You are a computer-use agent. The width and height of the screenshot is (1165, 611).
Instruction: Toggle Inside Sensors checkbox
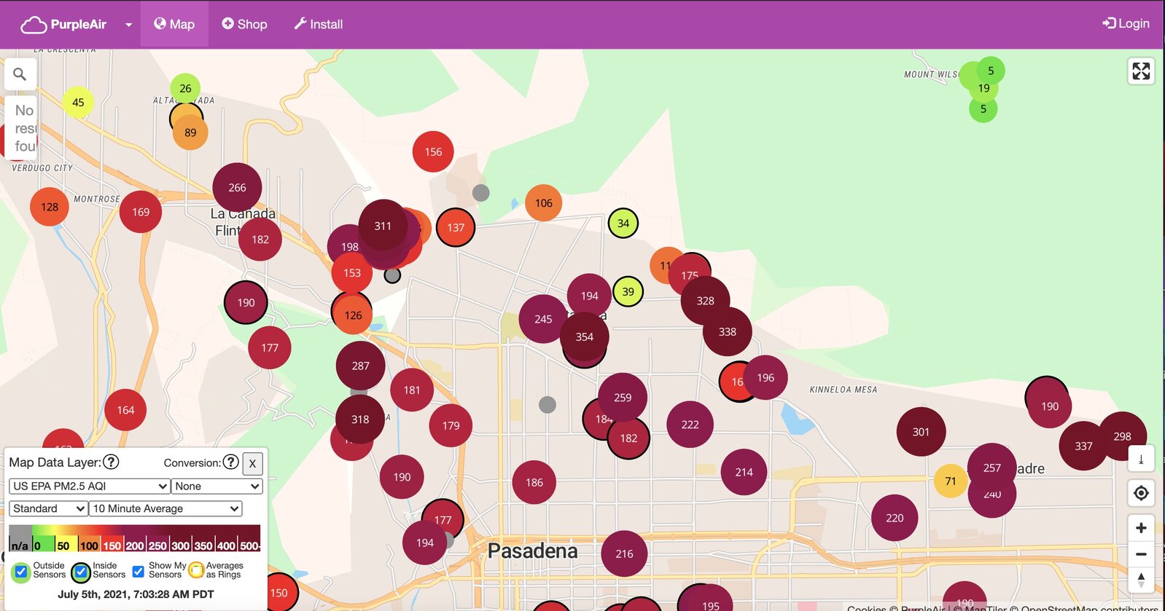coord(81,572)
